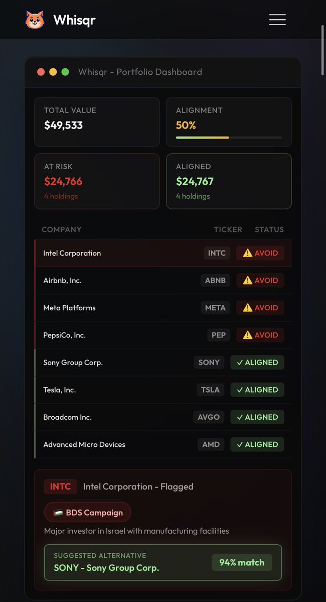Click the Whisqr cat logo
Screen dimensions: 326x602
[x=35, y=20]
